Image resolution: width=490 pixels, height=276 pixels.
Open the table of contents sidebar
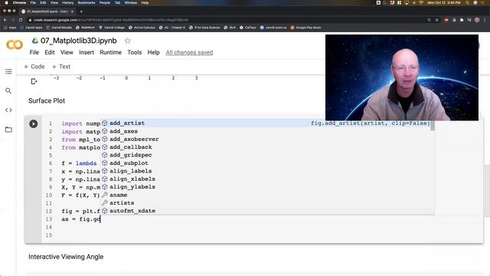coord(8,71)
